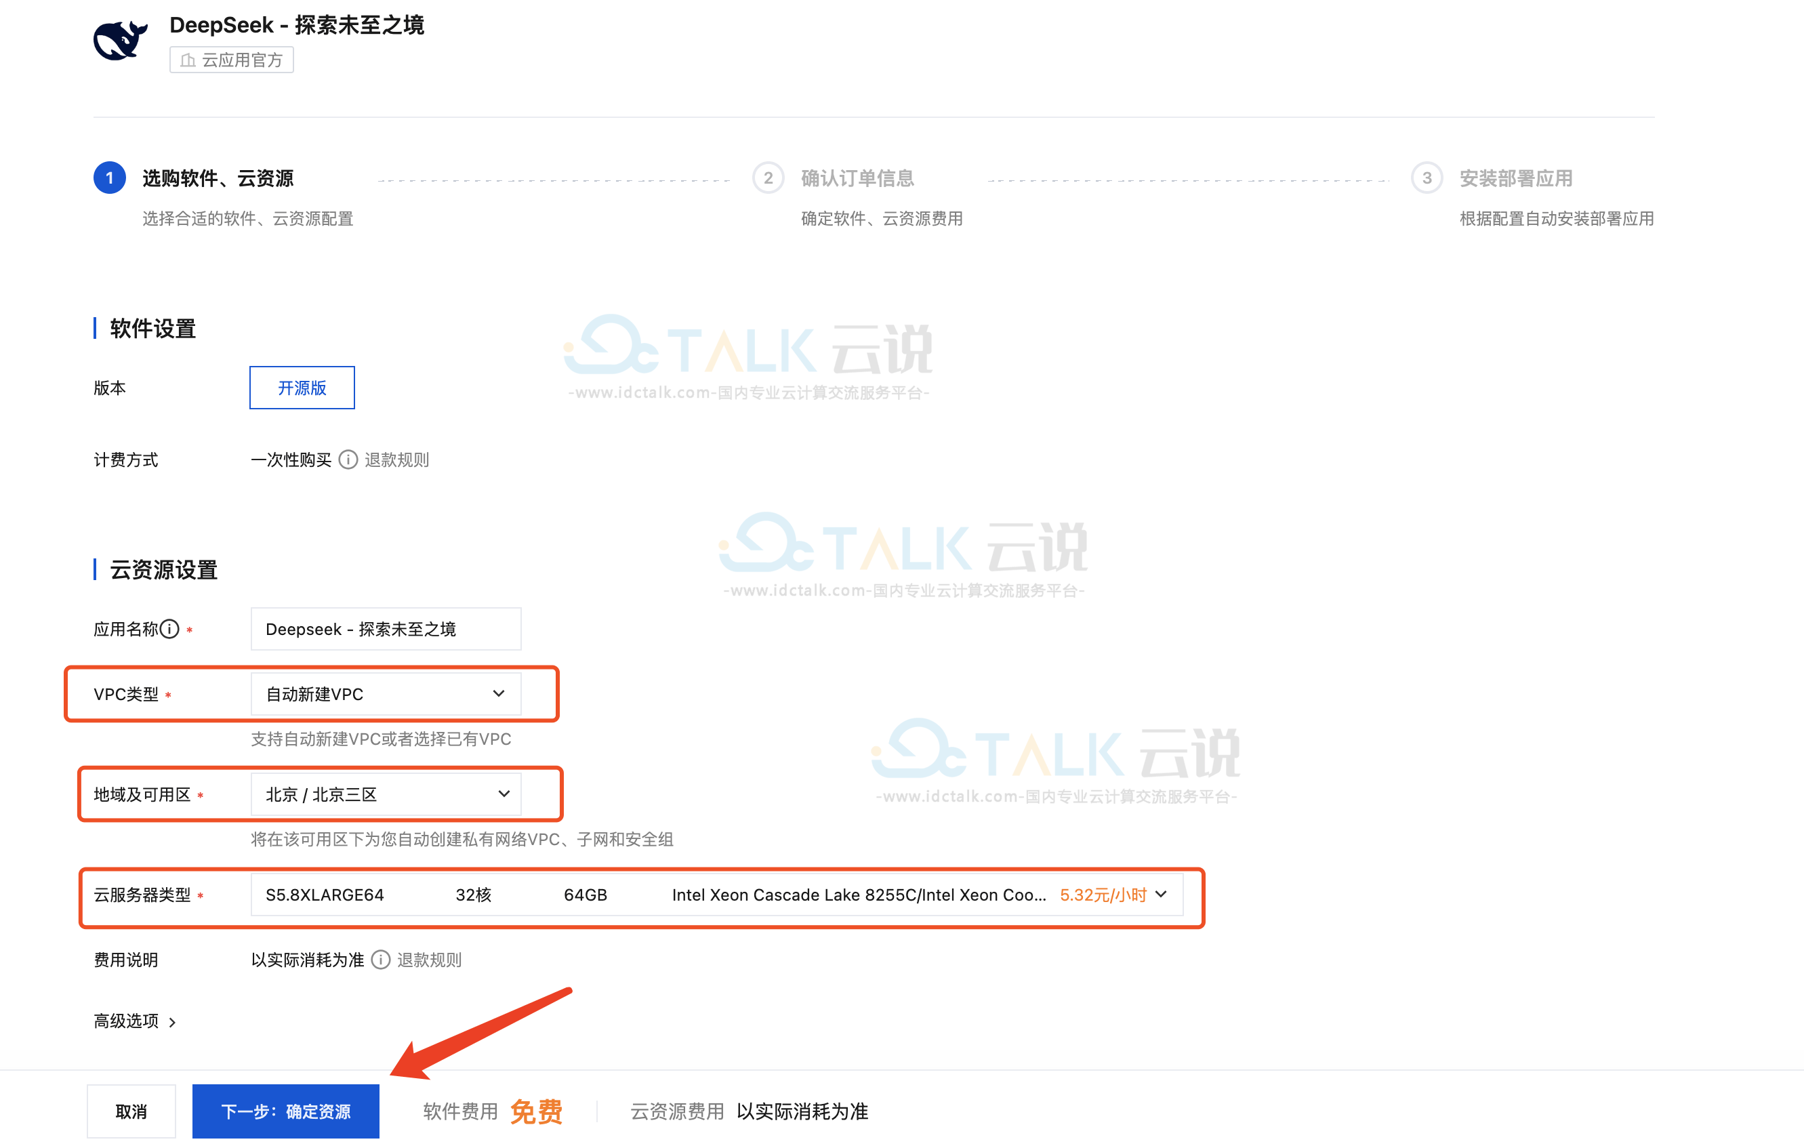Screen dimensions: 1804x1148
Task: Click the 云应用官方 badge
Action: coord(232,60)
